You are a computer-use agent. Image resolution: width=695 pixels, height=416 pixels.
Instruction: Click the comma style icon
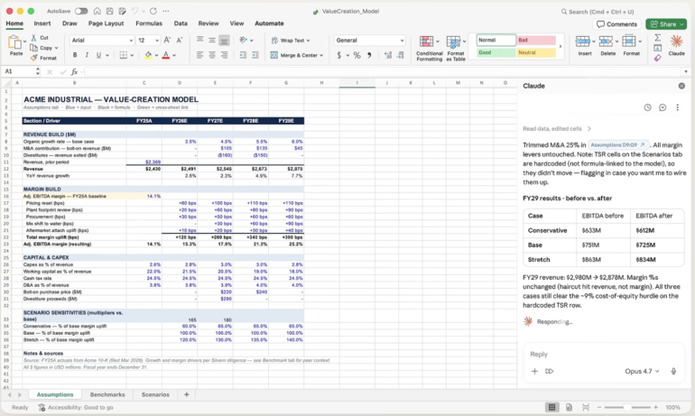(369, 55)
